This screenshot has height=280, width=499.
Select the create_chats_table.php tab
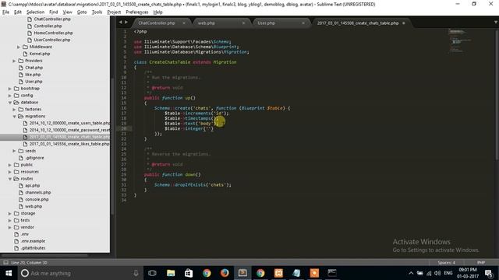point(358,23)
